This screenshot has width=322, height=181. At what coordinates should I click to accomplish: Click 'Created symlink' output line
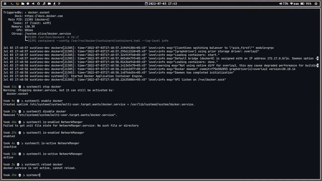[x=99, y=105]
